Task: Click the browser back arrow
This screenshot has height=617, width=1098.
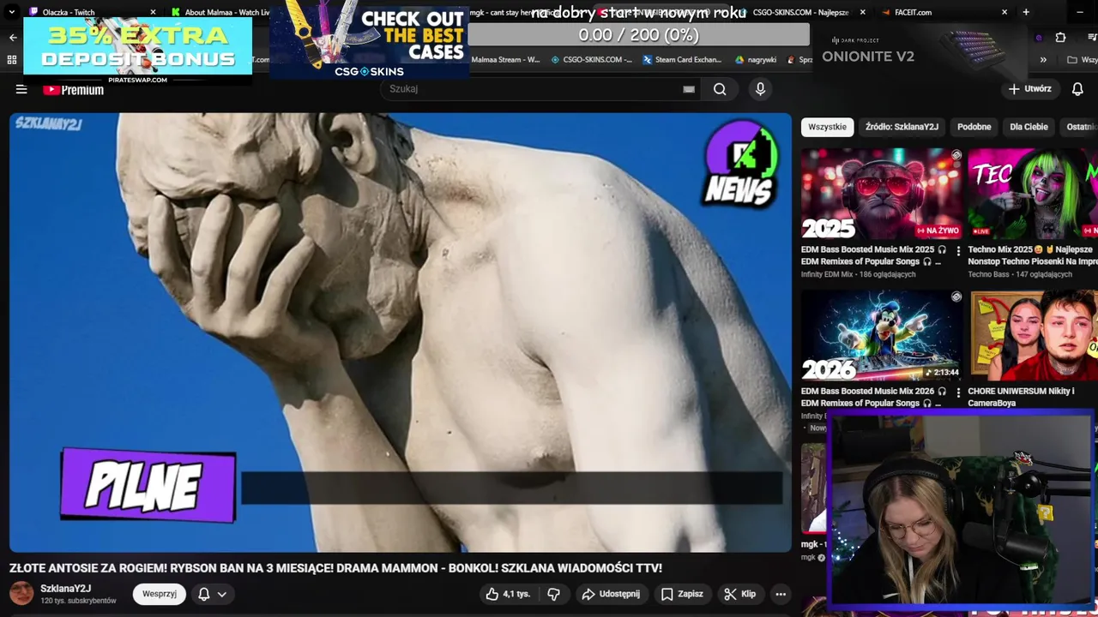Action: tap(13, 38)
